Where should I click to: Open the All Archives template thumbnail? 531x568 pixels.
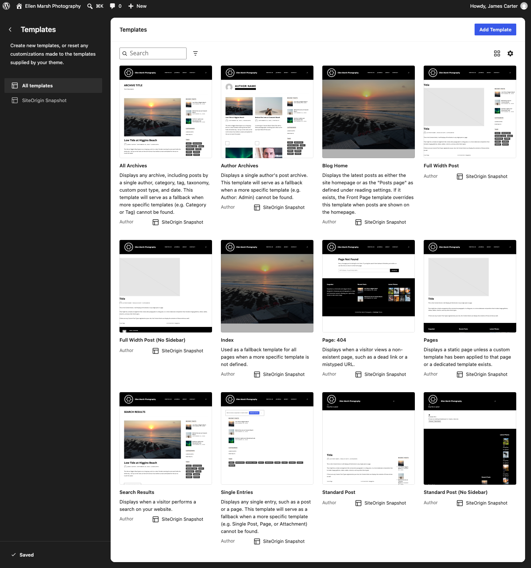pyautogui.click(x=166, y=112)
